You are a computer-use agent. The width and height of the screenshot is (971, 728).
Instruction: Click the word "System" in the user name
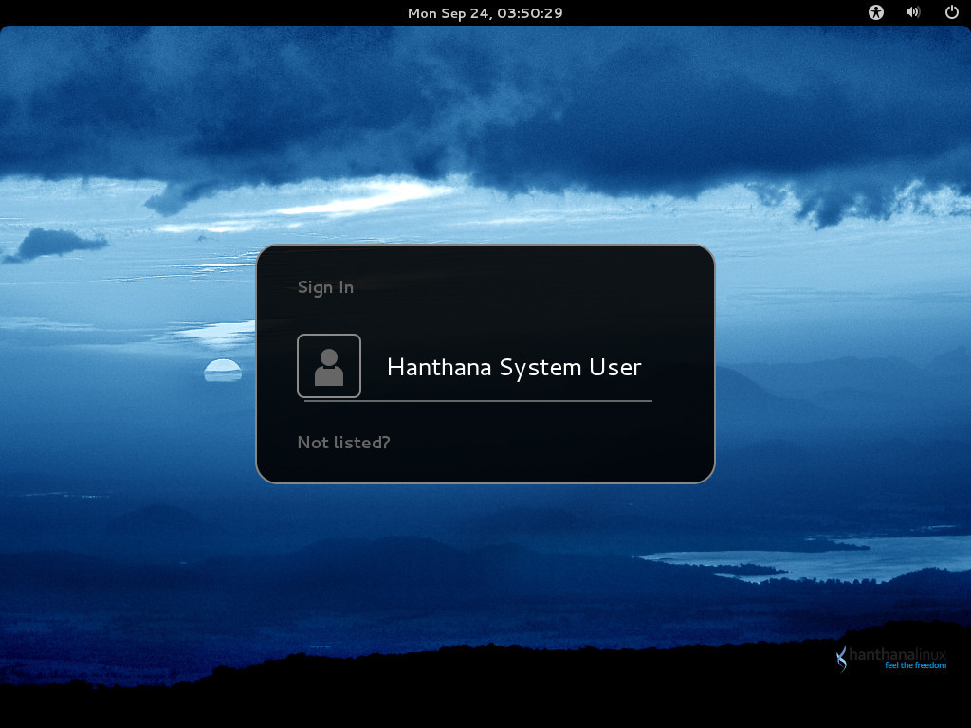click(540, 368)
